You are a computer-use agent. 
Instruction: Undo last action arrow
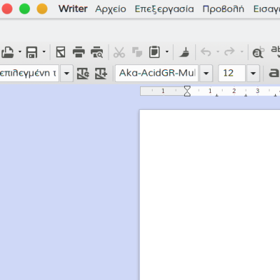coord(206,52)
